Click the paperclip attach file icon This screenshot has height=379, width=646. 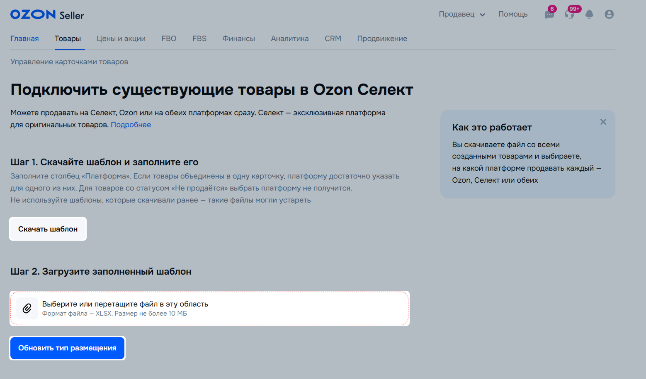[x=27, y=308]
